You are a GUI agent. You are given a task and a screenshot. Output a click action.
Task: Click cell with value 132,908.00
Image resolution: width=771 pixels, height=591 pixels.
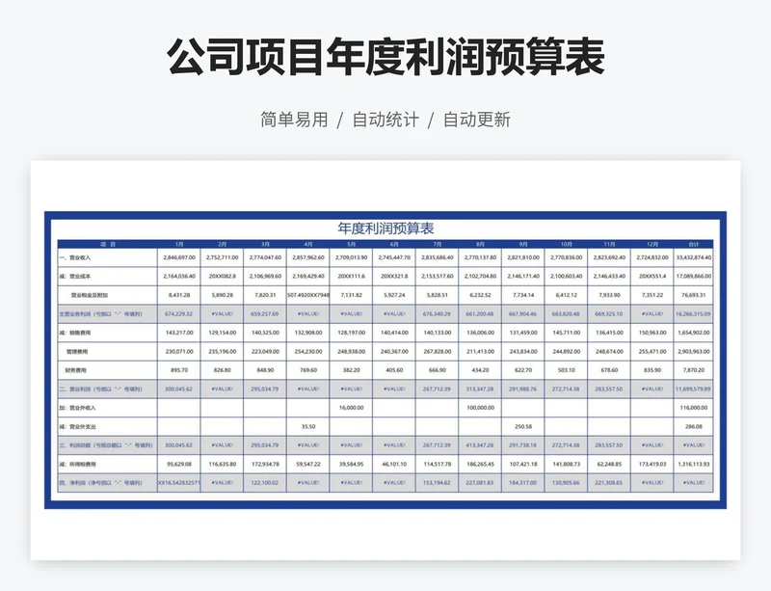(308, 333)
